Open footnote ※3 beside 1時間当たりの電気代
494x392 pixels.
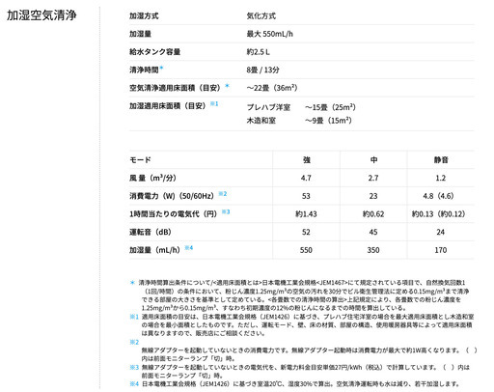[x=226, y=211]
